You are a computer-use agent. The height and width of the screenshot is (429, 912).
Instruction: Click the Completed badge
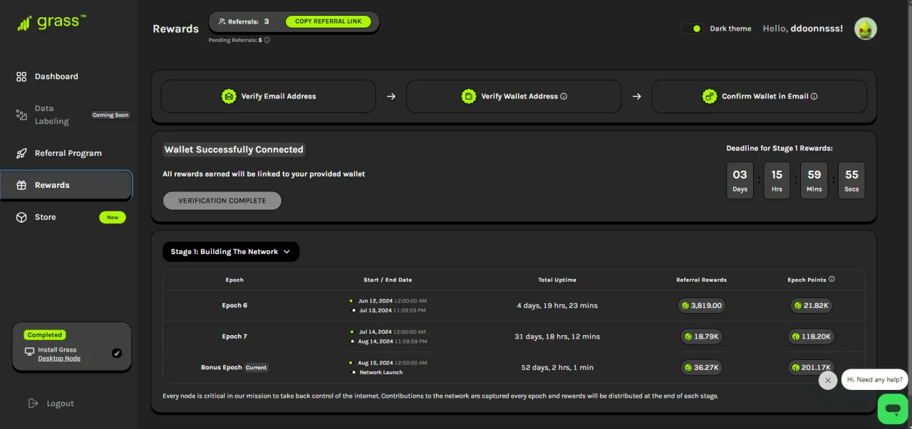point(45,334)
